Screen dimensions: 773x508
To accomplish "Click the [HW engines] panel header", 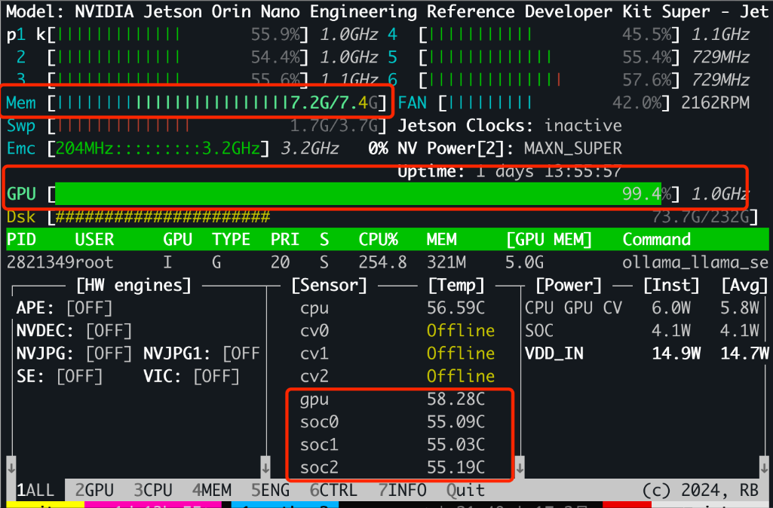I will [133, 286].
